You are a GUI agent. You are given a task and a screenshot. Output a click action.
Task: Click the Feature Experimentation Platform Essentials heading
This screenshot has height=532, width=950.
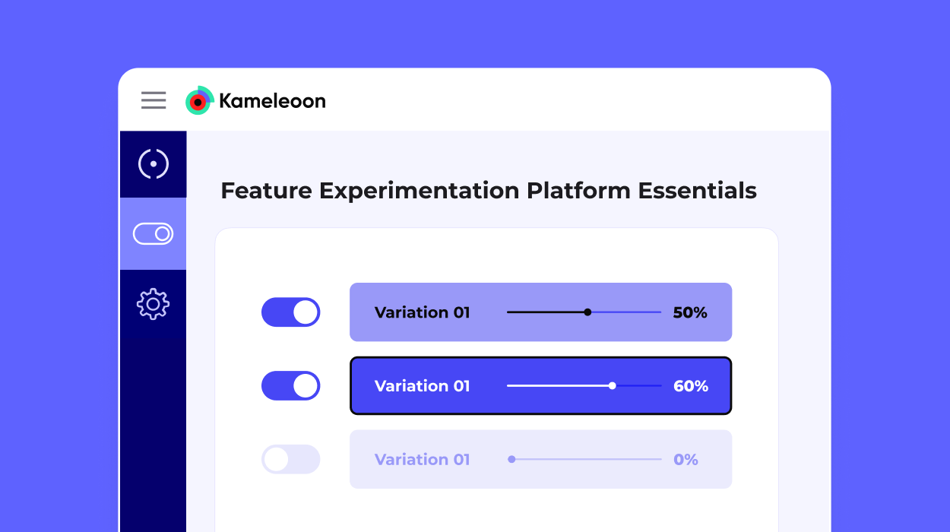pyautogui.click(x=489, y=190)
